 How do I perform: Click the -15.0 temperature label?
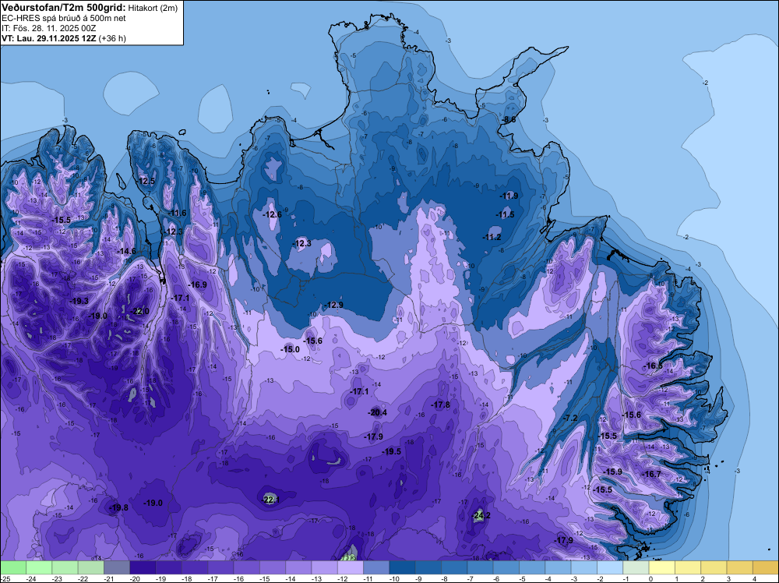click(x=290, y=349)
